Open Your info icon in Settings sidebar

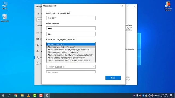point(38,33)
